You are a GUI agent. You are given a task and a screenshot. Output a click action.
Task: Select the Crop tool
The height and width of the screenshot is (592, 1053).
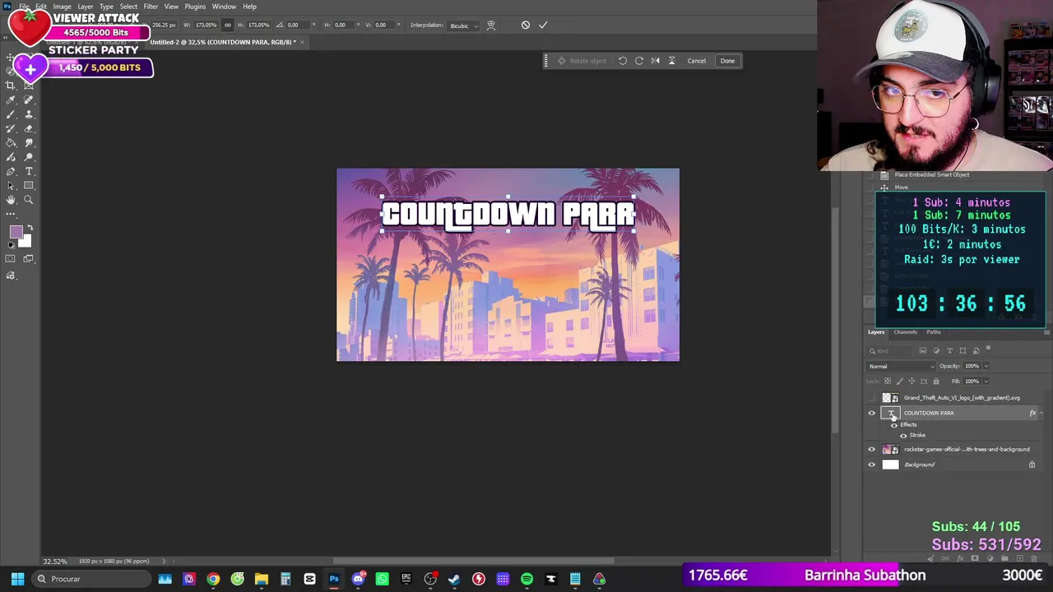click(11, 86)
